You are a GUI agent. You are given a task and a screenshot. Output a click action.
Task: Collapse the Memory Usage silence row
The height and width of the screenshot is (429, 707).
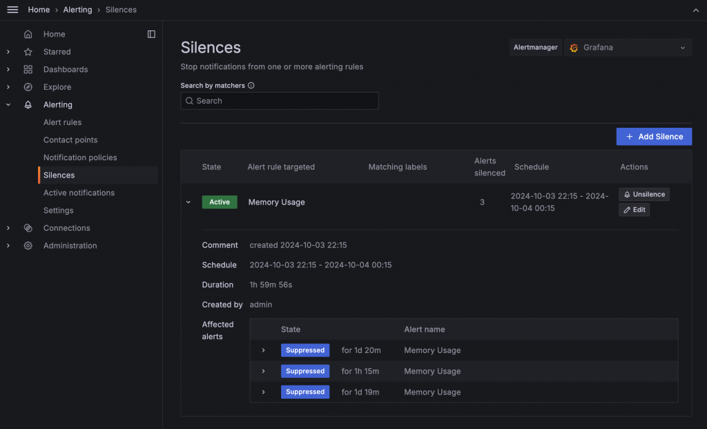click(x=188, y=202)
